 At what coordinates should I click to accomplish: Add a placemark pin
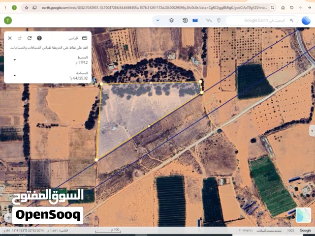coord(219,20)
